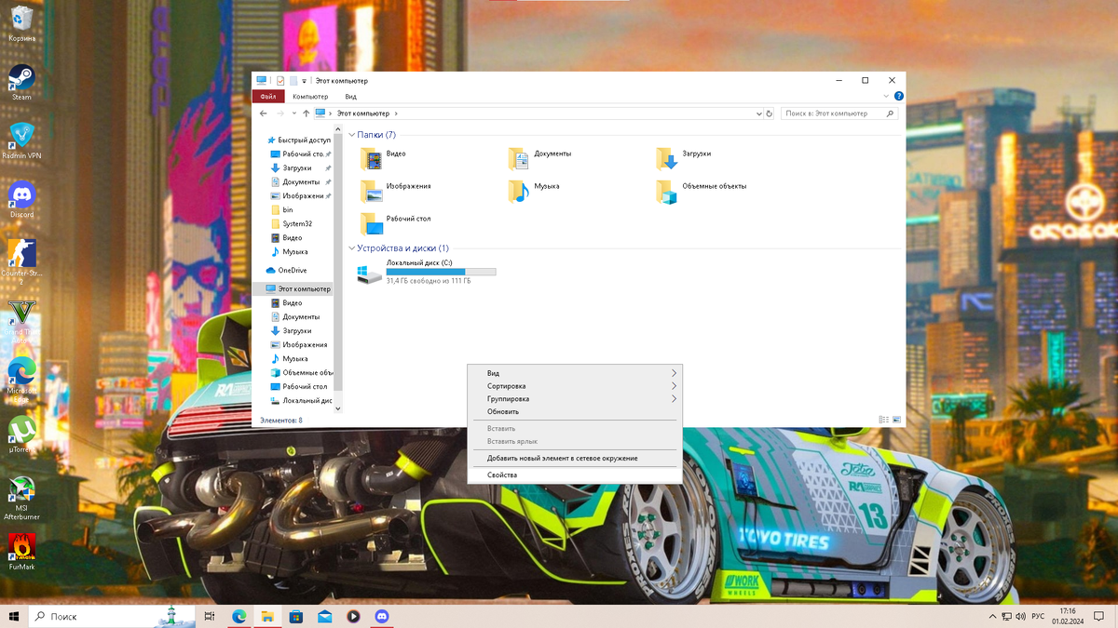The height and width of the screenshot is (628, 1118).
Task: Open the Mail app from the taskbar
Action: pyautogui.click(x=324, y=616)
